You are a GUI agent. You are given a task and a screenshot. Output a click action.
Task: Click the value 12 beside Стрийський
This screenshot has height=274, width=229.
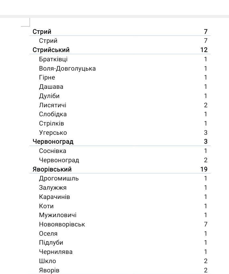(x=204, y=50)
